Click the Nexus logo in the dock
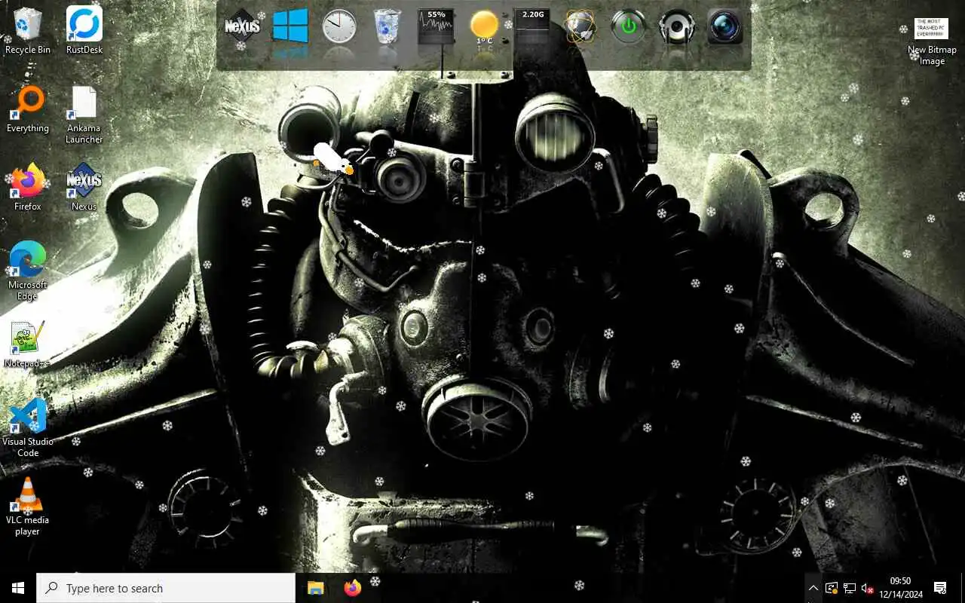The height and width of the screenshot is (603, 965). [x=242, y=26]
